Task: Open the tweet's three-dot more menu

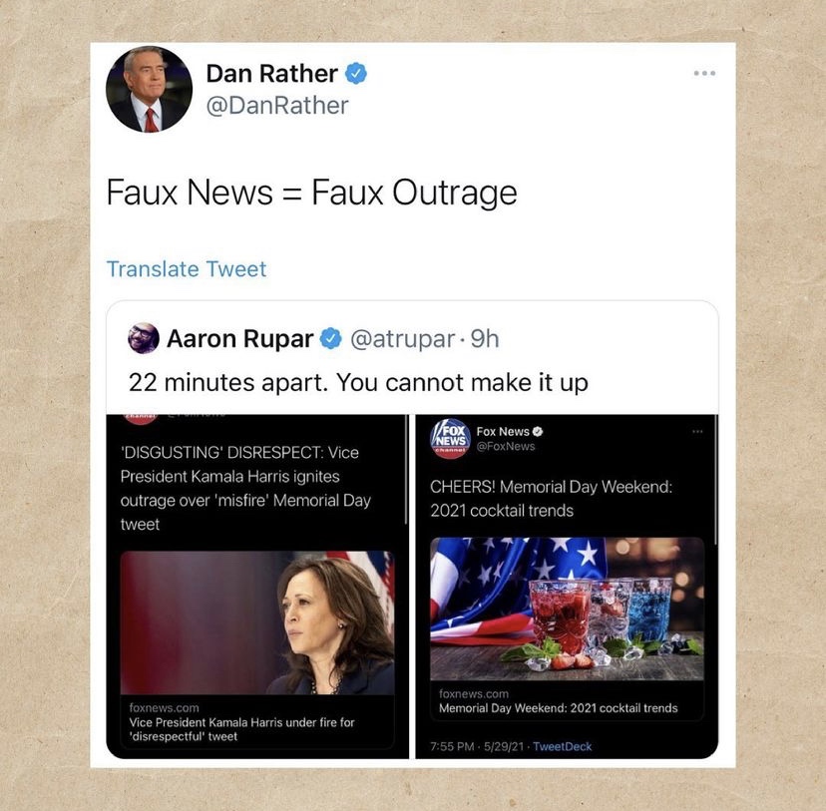Action: (x=704, y=73)
